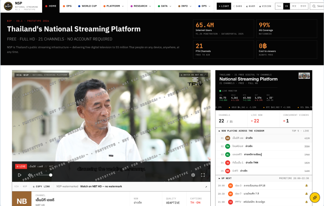Set reminder bell for ช่อง 7 show

(306, 194)
